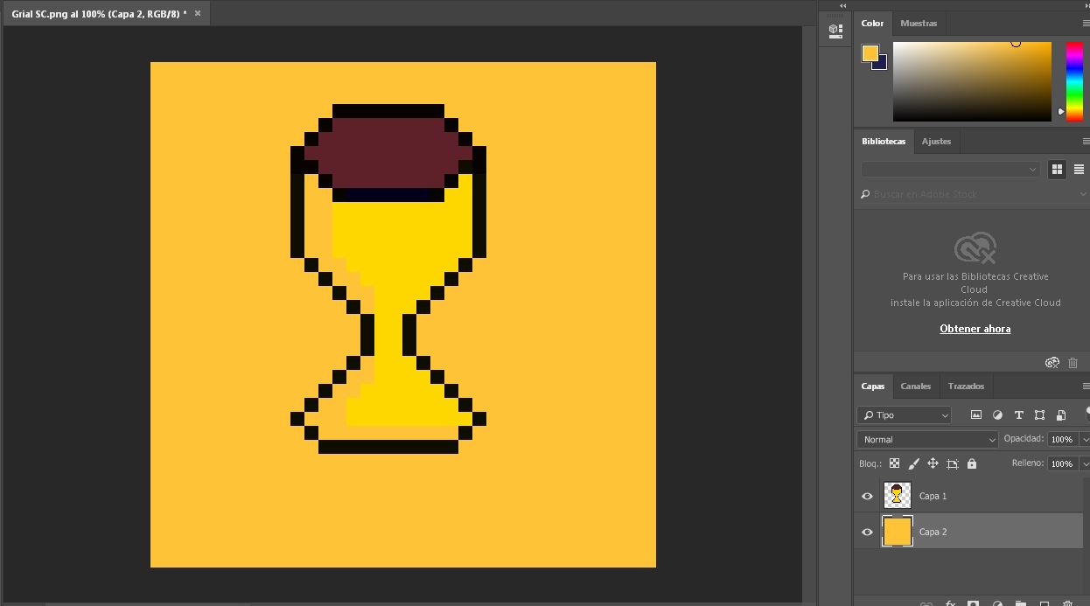Open the Normal blend mode dropdown
Screen dimensions: 1090x606
927,439
